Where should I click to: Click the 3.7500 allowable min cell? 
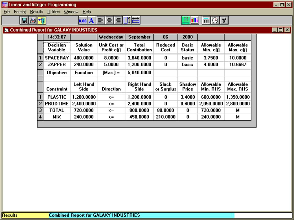click(211, 58)
